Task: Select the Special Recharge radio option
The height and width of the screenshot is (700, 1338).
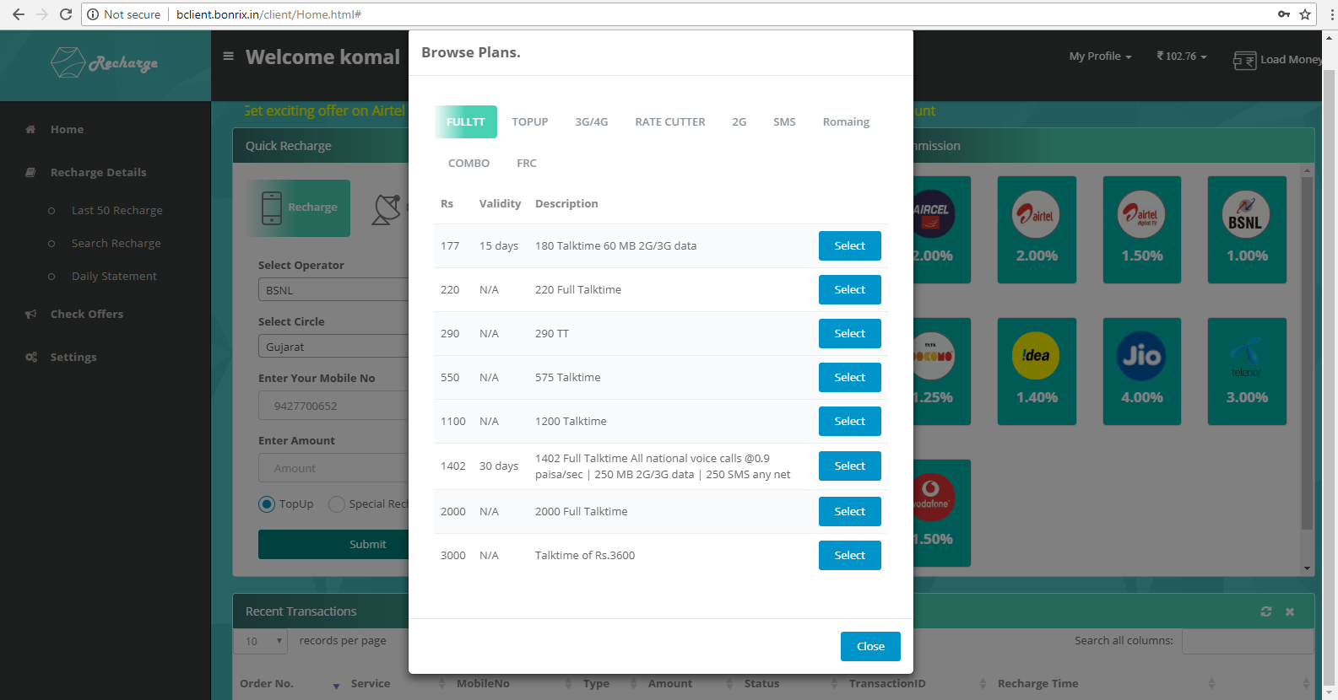Action: pos(337,504)
